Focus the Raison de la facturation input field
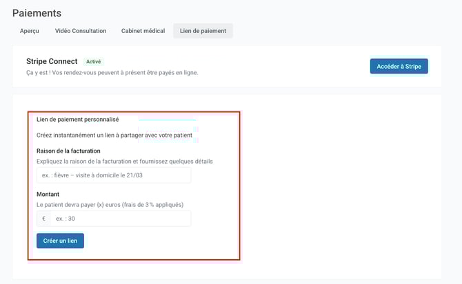 pyautogui.click(x=114, y=175)
